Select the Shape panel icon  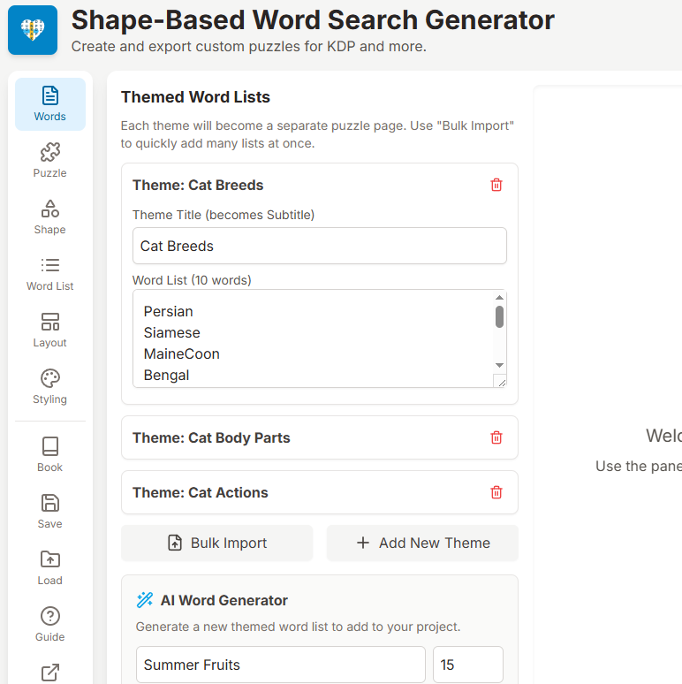(x=50, y=217)
